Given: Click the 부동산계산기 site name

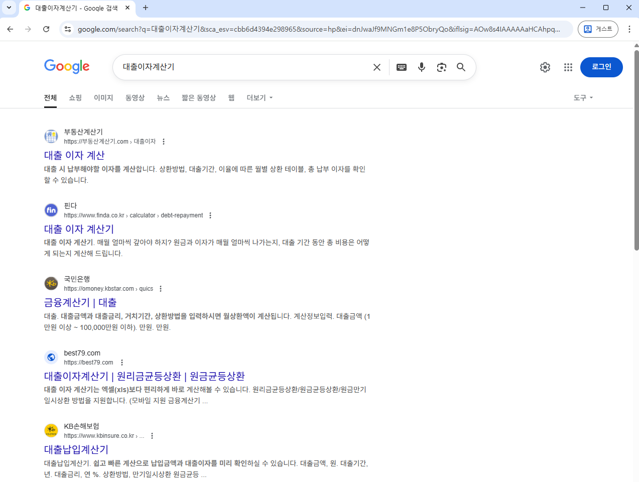Looking at the screenshot, I should (x=83, y=132).
